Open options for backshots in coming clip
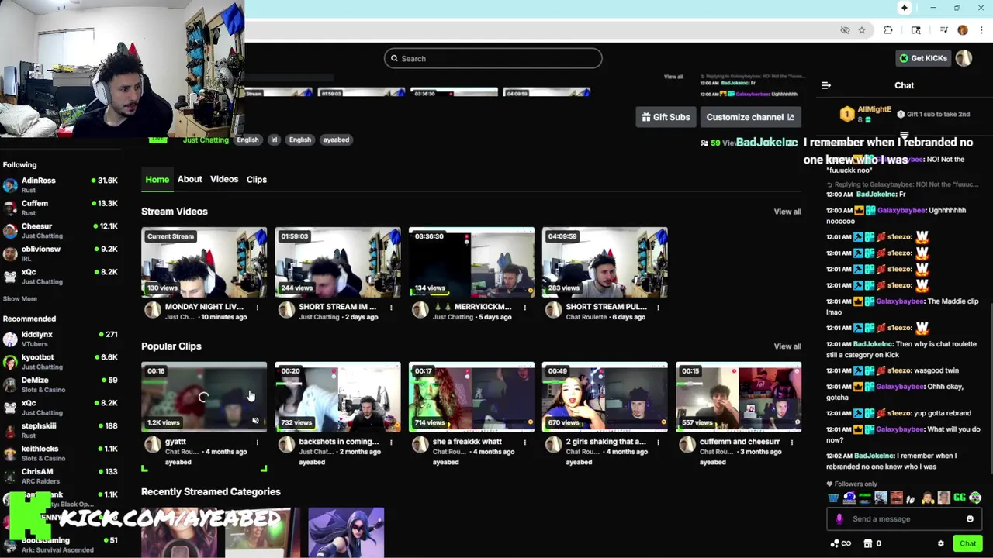The height and width of the screenshot is (558, 993). [x=391, y=443]
